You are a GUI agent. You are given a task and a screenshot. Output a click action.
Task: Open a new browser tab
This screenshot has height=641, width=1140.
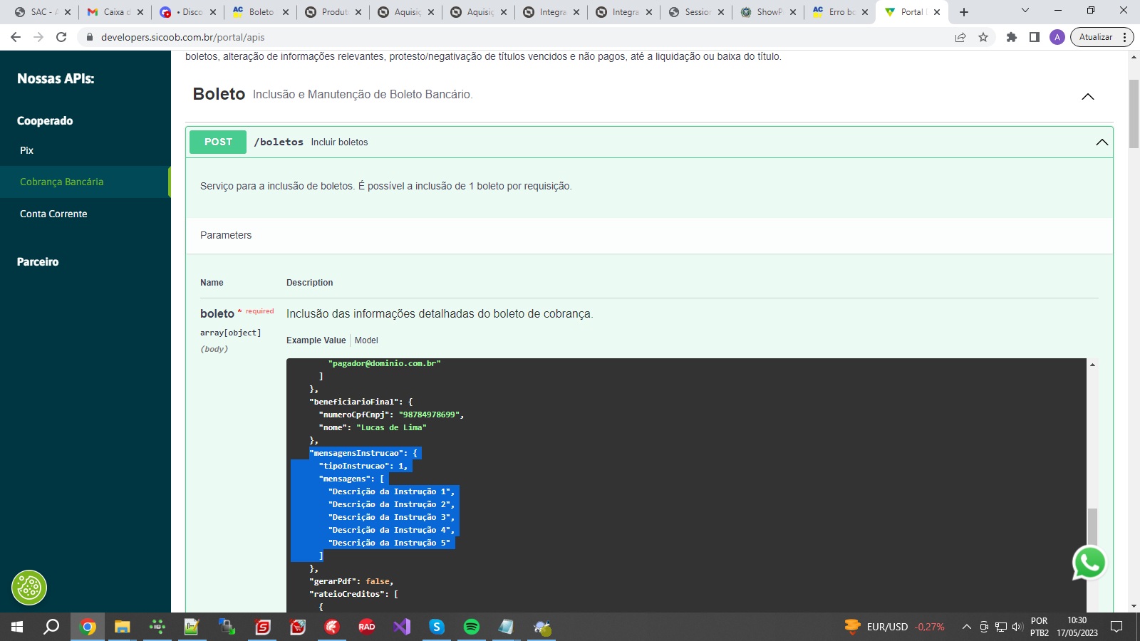pos(964,12)
